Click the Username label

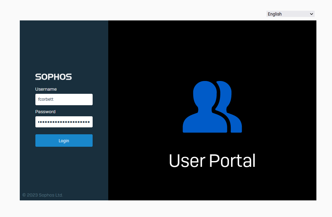(46, 89)
